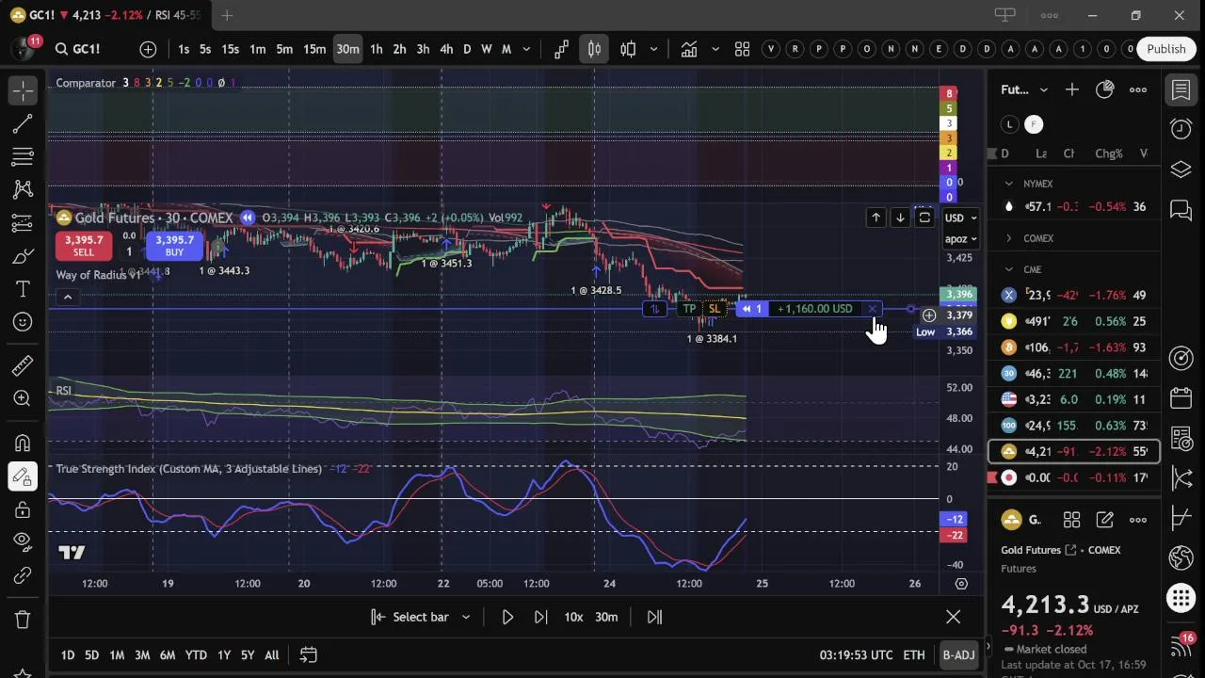Play the bar replay

(507, 617)
